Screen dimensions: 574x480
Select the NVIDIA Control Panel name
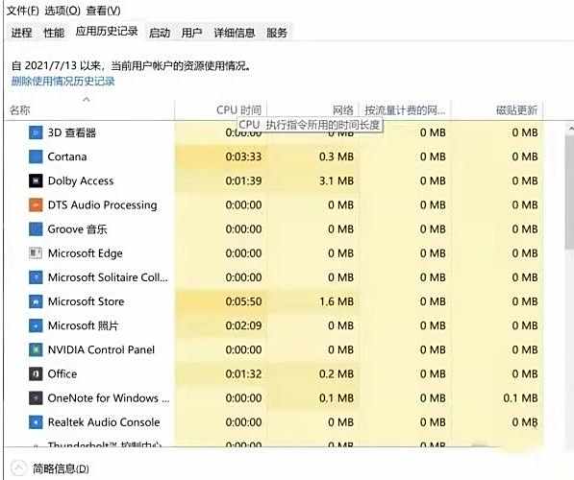point(101,349)
